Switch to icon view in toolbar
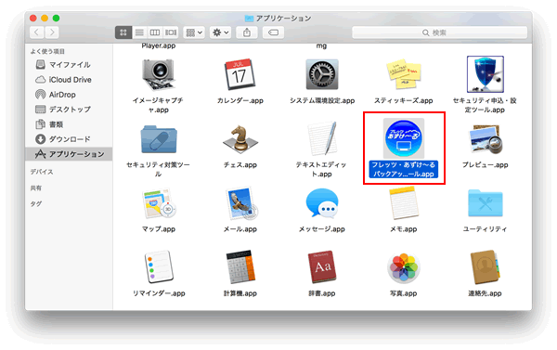Screen dimensions: 557x350 [123, 32]
